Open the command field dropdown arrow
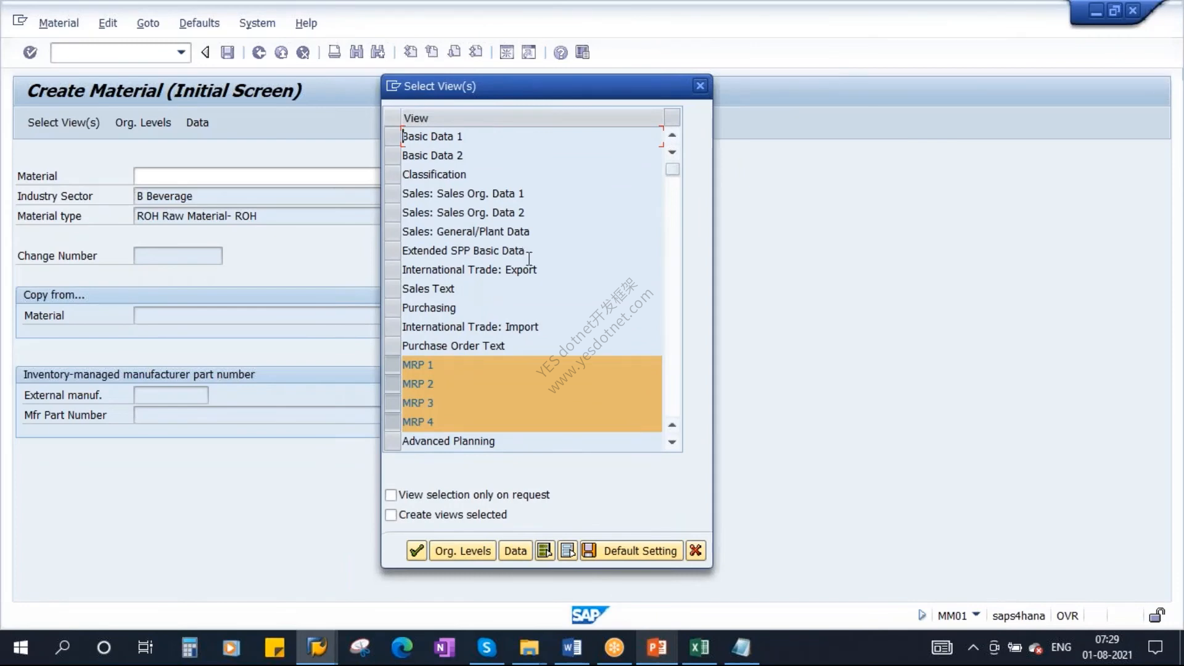This screenshot has height=666, width=1184. pos(181,52)
